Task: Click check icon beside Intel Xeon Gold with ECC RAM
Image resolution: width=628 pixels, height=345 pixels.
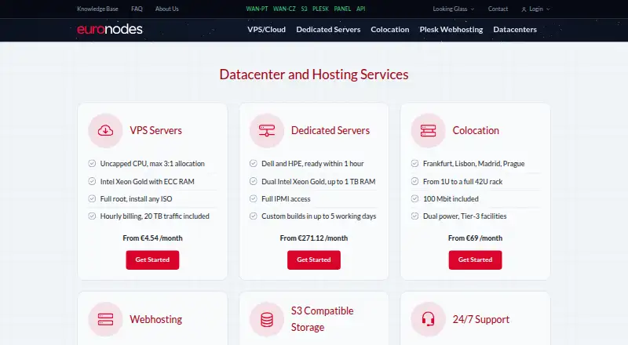Action: (92, 181)
